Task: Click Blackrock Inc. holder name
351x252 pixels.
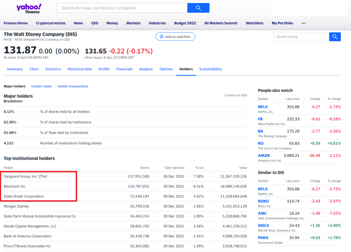Action: tap(15, 187)
